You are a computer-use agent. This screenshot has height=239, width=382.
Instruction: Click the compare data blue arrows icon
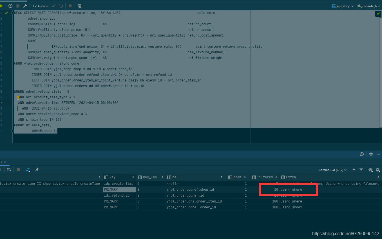28,170
